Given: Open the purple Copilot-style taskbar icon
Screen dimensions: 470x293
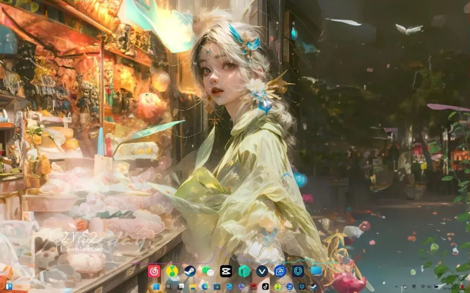Looking at the screenshot, I should [241, 287].
